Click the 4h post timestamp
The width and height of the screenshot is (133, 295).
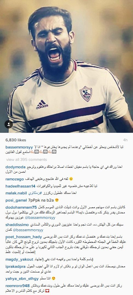pos(125,140)
